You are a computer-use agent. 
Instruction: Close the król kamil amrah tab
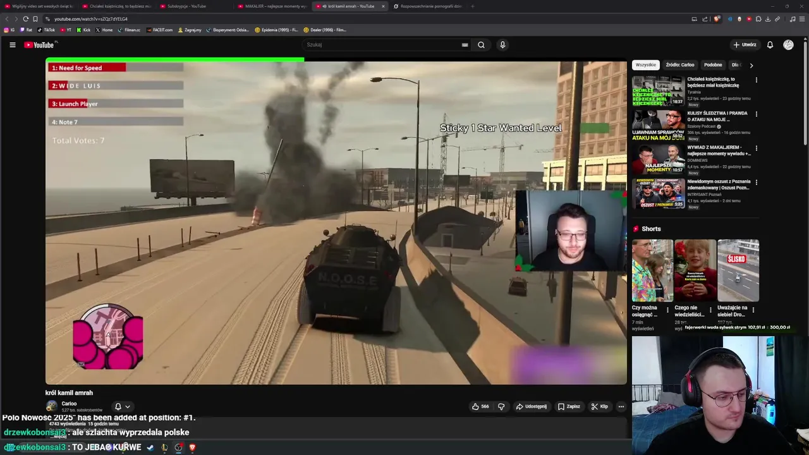(x=383, y=6)
